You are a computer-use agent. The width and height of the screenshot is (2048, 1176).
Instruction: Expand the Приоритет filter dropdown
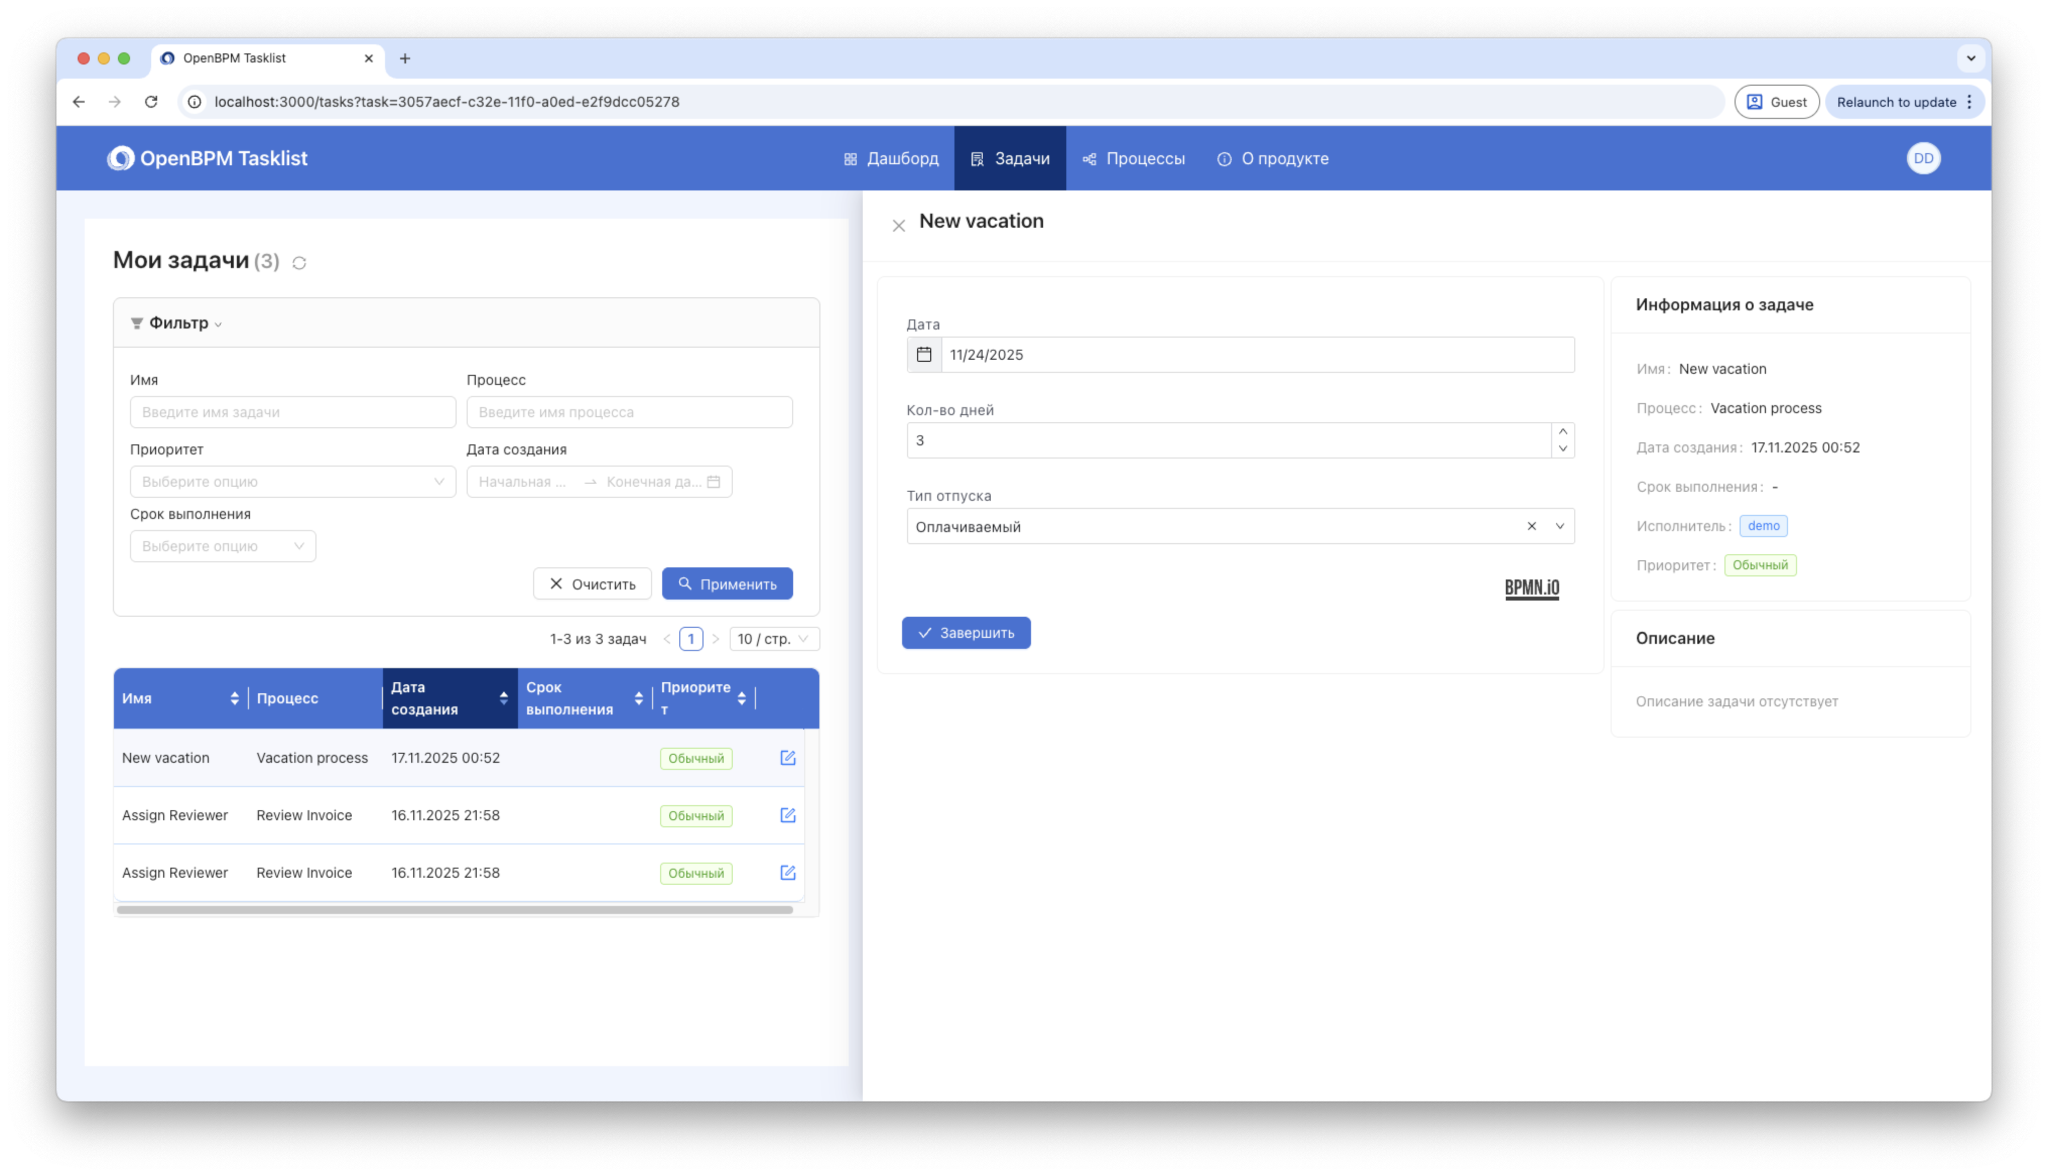[292, 481]
